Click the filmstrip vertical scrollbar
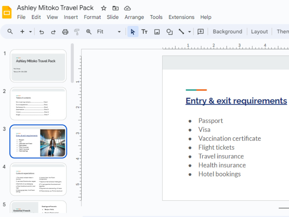Viewport: 289px width, 217px height. pyautogui.click(x=72, y=63)
